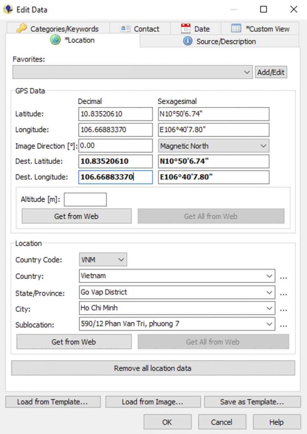Click the ellipsis button next to Sublocation

[x=283, y=325]
